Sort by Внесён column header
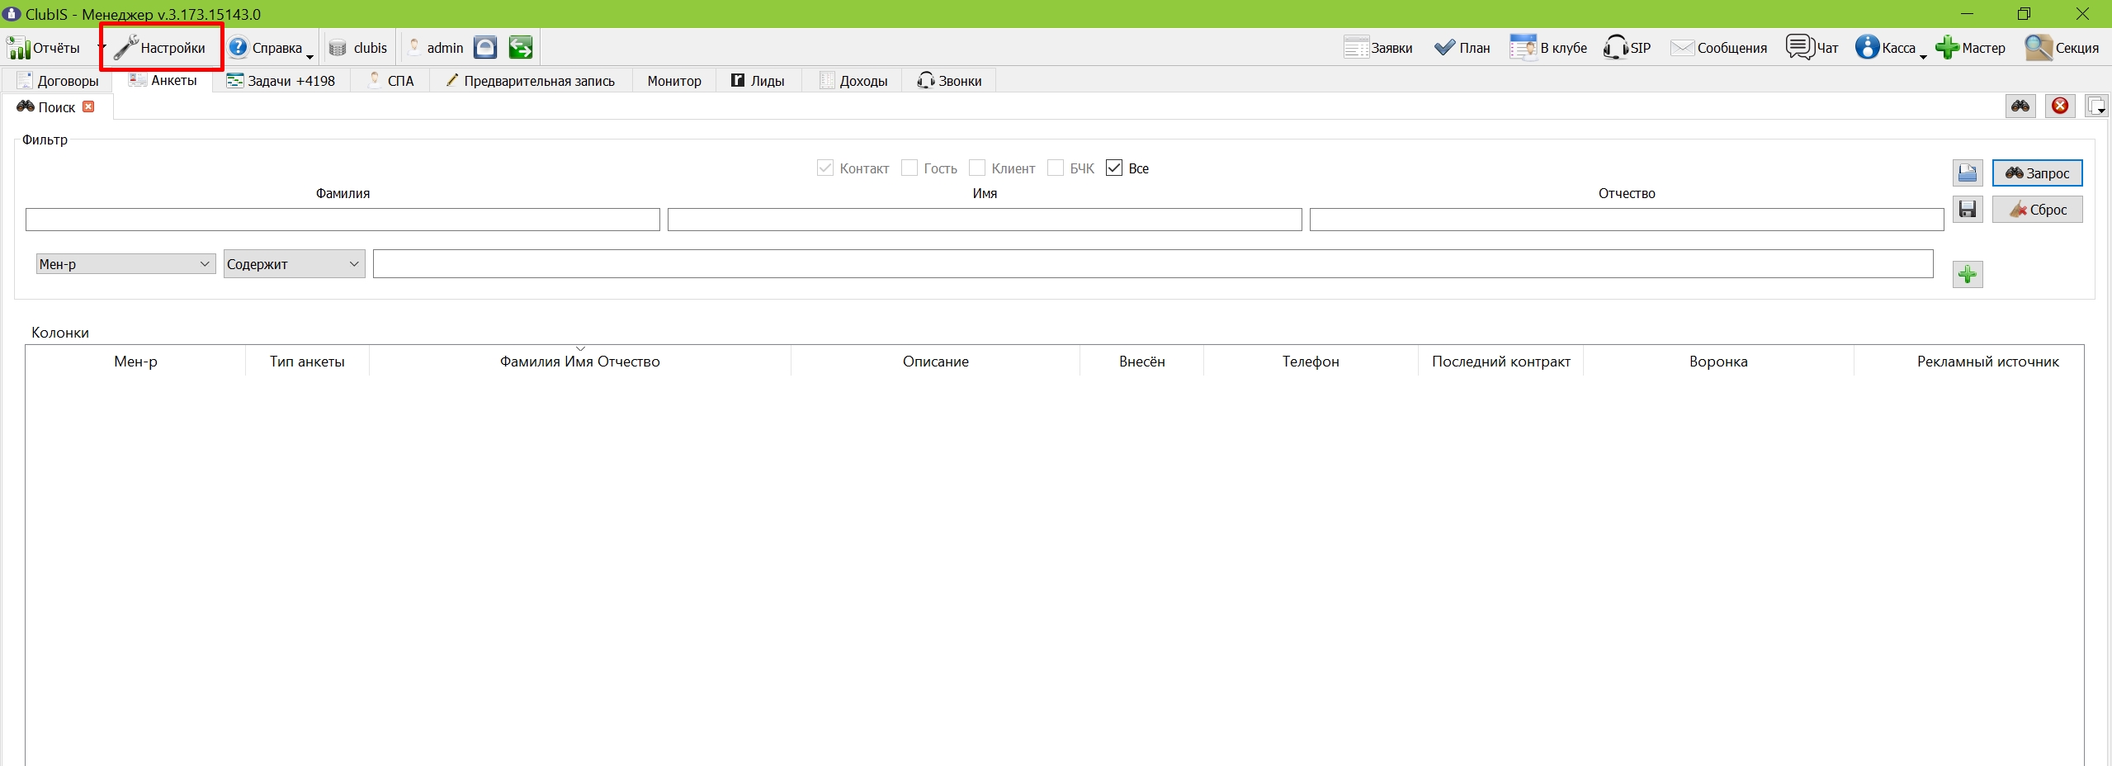 coord(1142,362)
